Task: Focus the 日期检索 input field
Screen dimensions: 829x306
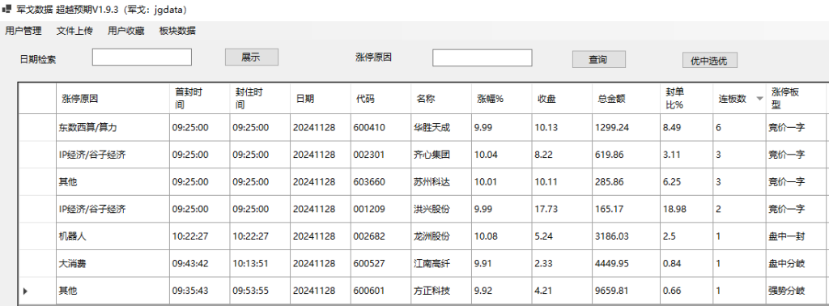Action: (142, 57)
